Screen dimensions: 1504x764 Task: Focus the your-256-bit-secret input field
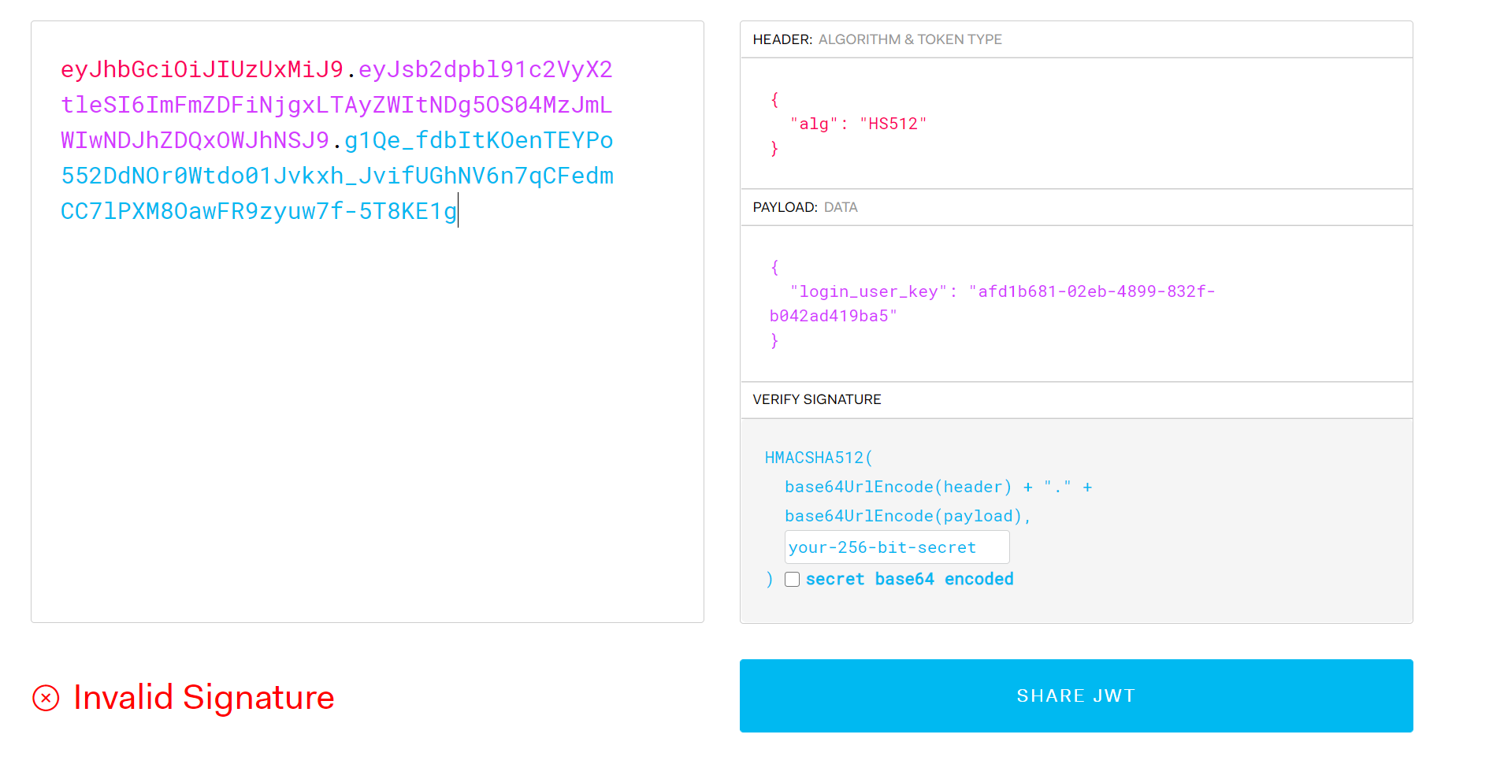[897, 547]
